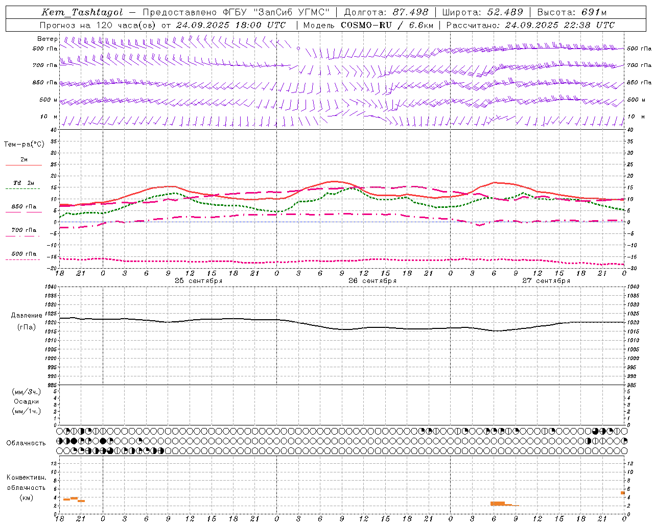Click the 25 сентября date label

click(199, 281)
